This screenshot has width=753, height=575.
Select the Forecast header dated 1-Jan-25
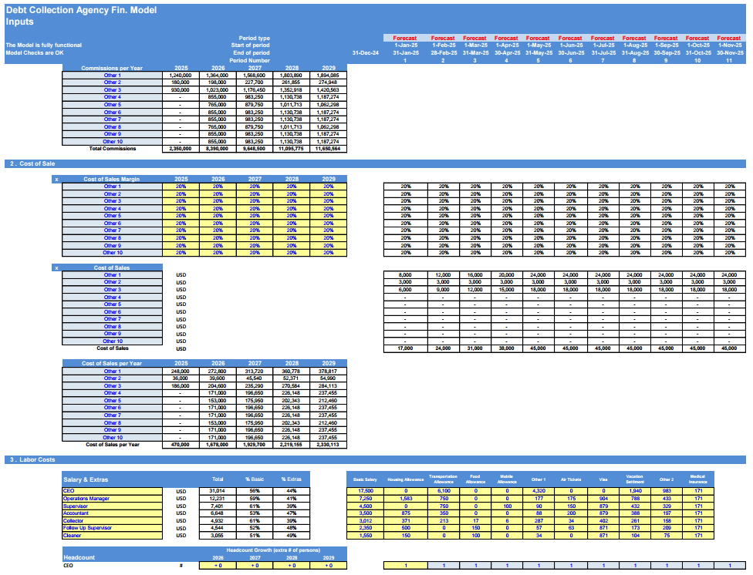(405, 38)
